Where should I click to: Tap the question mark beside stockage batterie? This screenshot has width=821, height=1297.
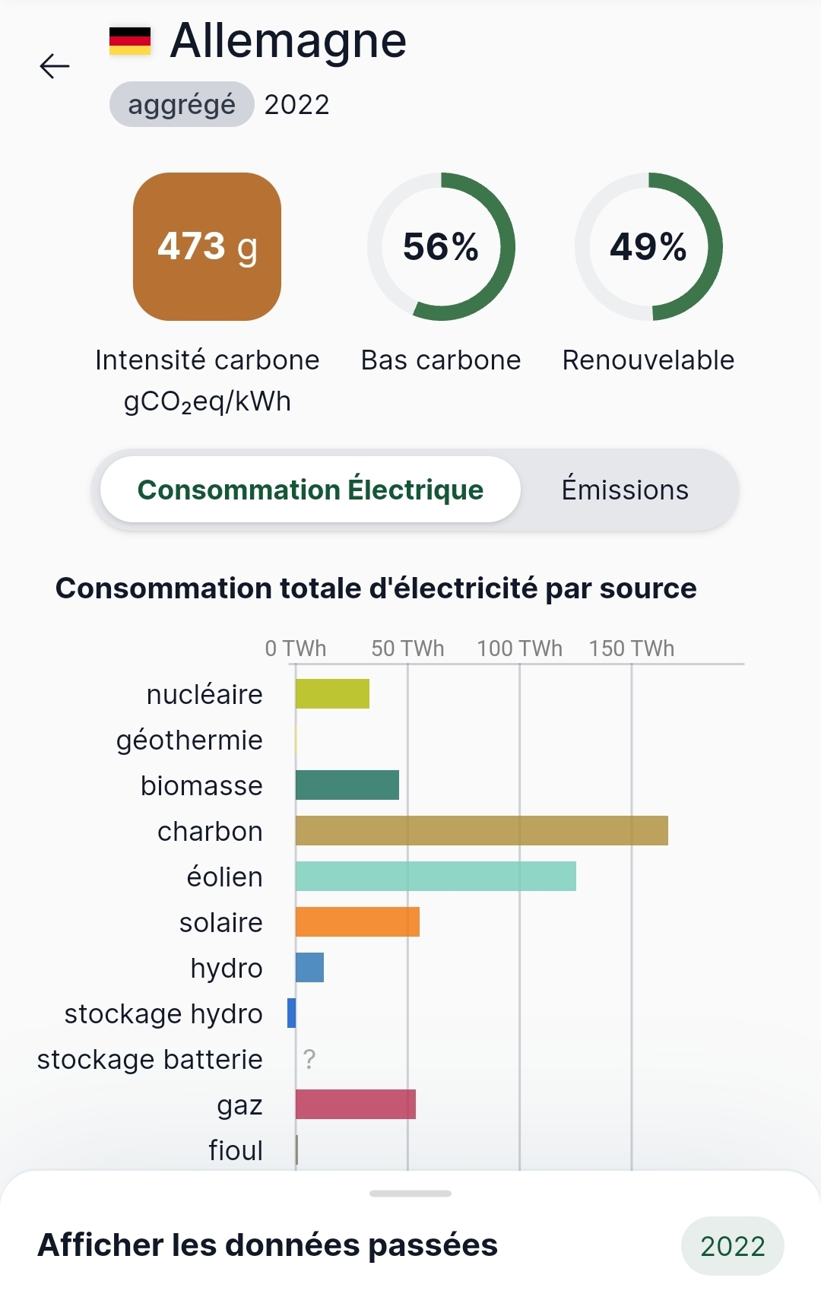pyautogui.click(x=309, y=1059)
